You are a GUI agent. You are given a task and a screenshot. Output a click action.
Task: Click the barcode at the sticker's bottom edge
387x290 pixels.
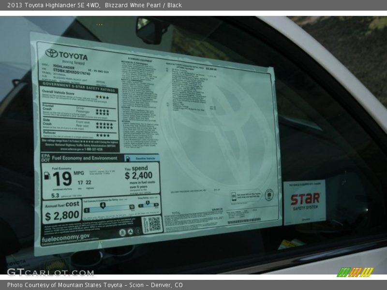pyautogui.click(x=244, y=221)
